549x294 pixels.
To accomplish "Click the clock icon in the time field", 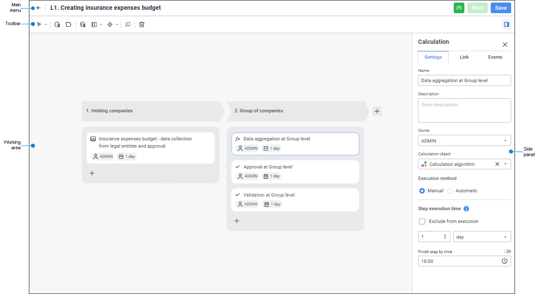I will tap(505, 261).
